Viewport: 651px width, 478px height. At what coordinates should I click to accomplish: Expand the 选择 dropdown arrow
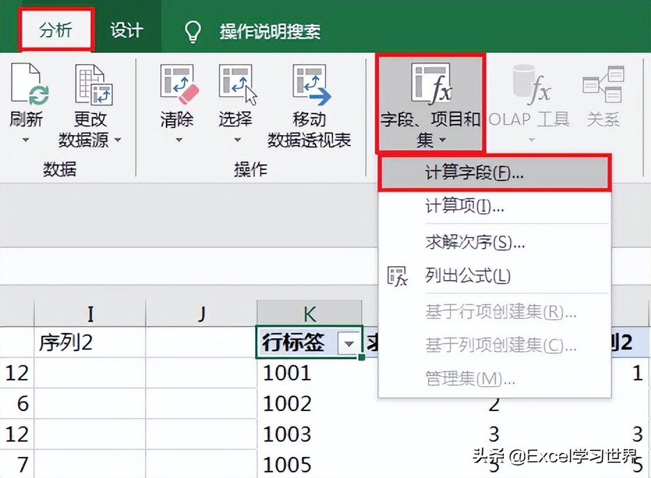click(237, 140)
